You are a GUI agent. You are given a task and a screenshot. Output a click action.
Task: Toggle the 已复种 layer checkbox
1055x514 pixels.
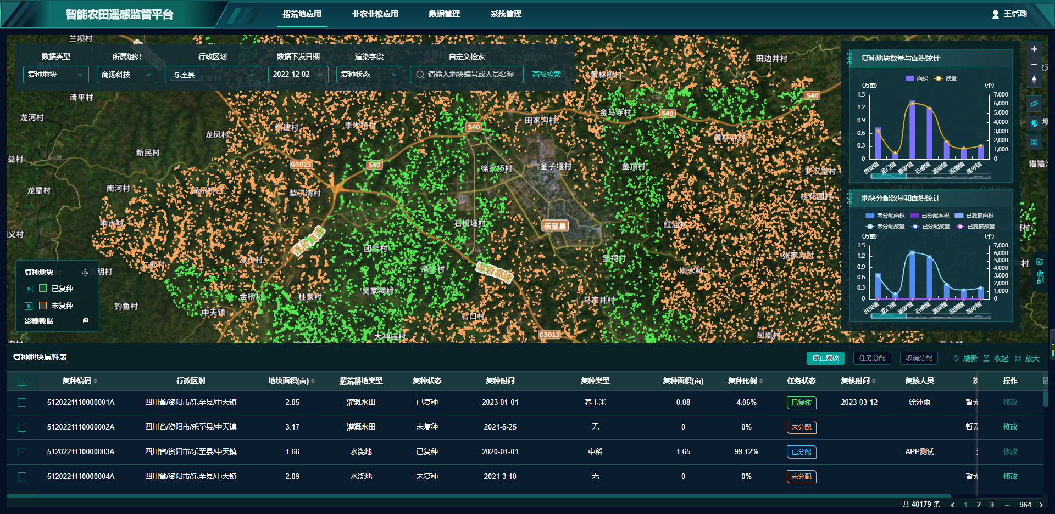(29, 289)
